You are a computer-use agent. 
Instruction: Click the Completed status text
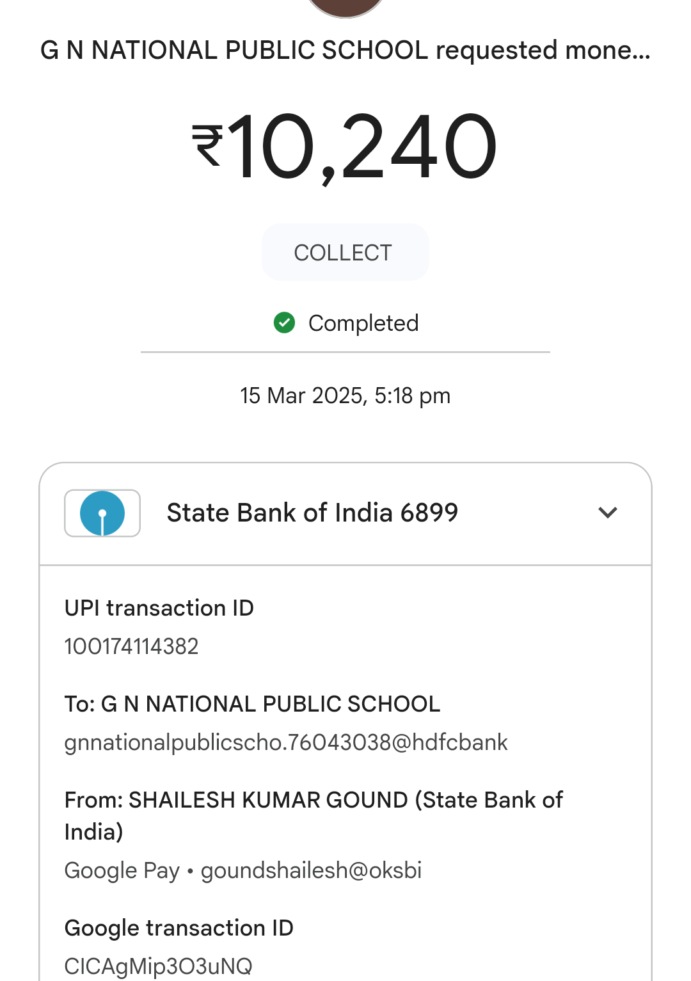pyautogui.click(x=363, y=323)
